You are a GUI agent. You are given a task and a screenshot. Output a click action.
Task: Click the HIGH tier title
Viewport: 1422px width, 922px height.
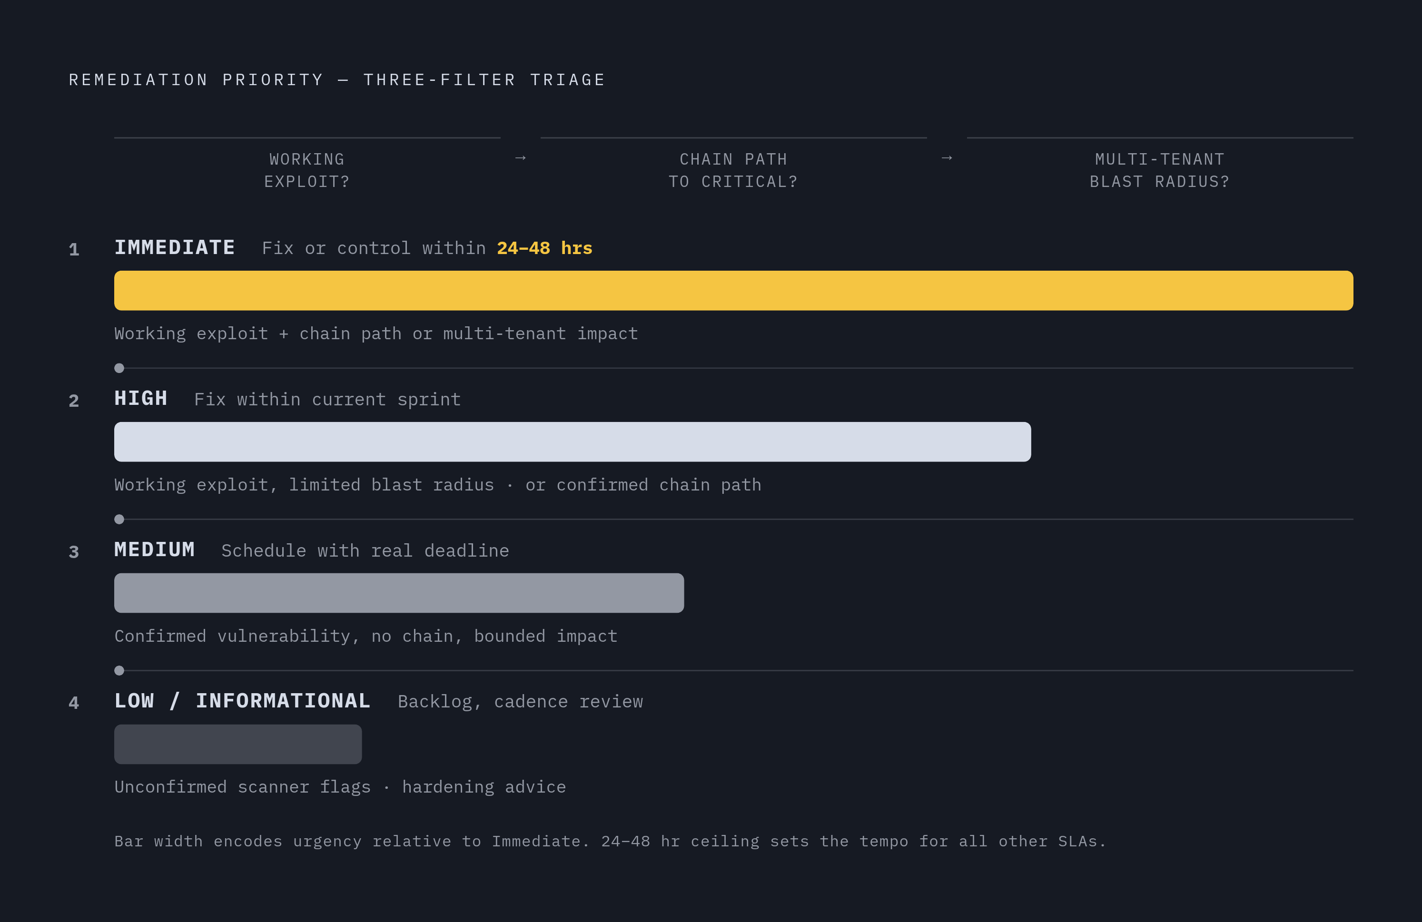tap(141, 398)
